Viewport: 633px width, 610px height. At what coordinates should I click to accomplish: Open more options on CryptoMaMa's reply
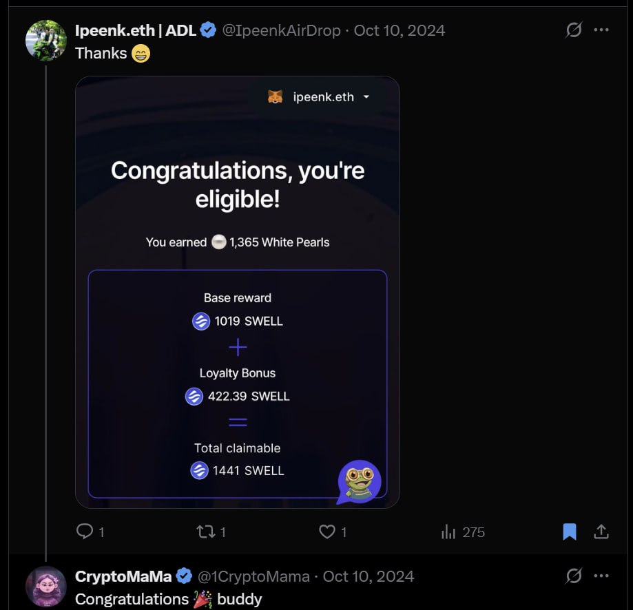(x=601, y=576)
